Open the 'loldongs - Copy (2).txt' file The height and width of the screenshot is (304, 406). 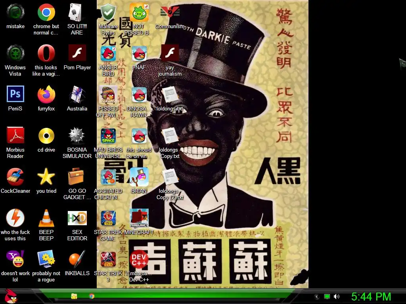170,177
